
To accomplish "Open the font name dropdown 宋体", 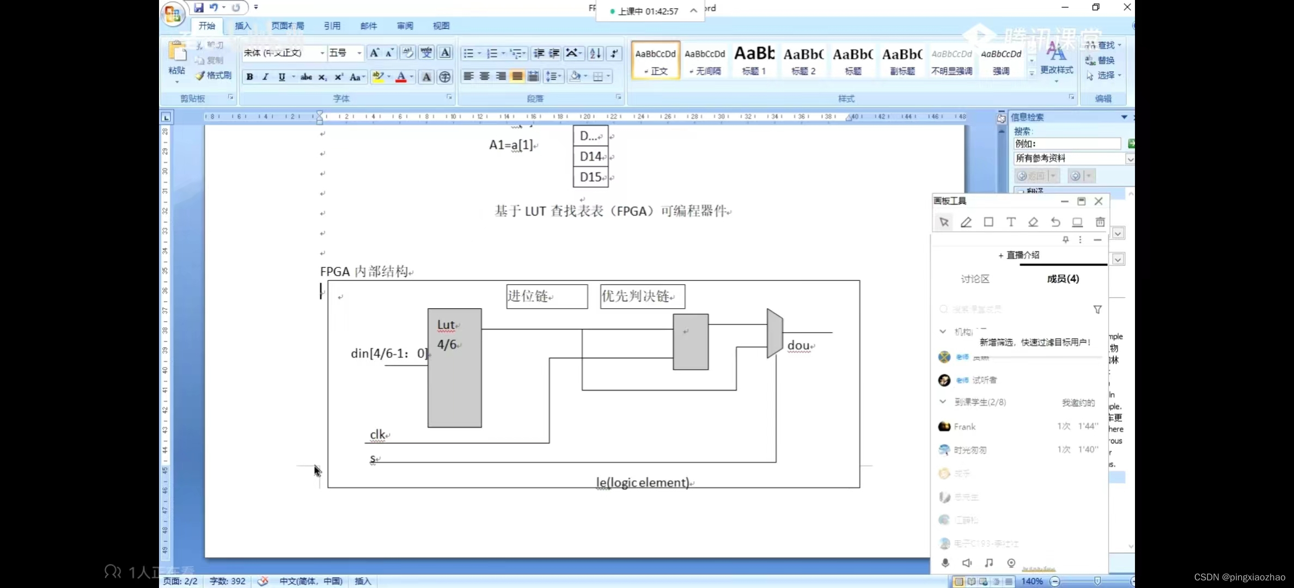I will coord(322,53).
